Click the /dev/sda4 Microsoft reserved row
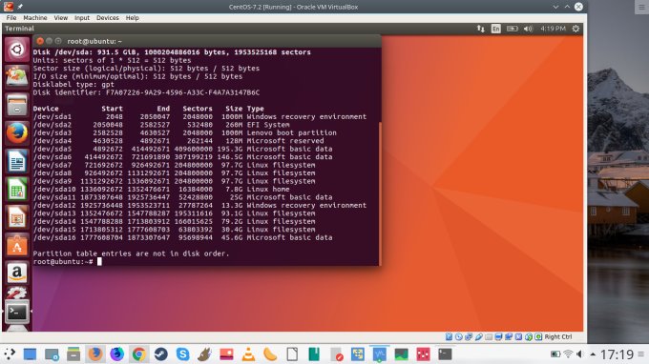 click(x=178, y=141)
